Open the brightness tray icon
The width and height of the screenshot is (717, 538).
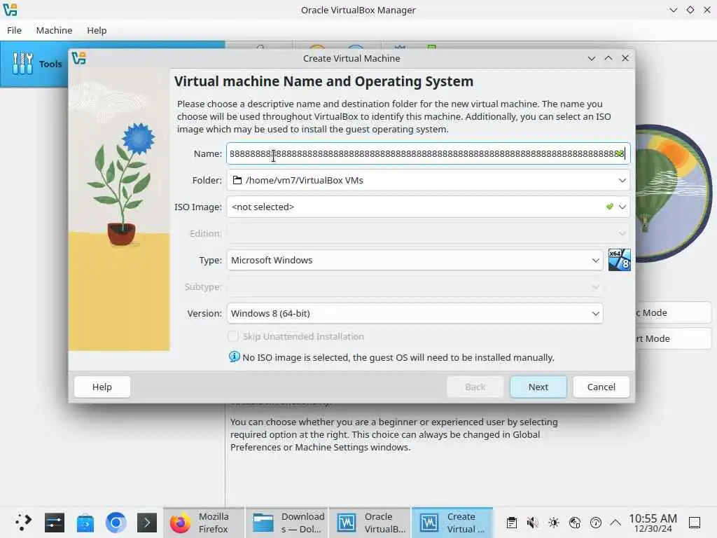[x=553, y=523]
